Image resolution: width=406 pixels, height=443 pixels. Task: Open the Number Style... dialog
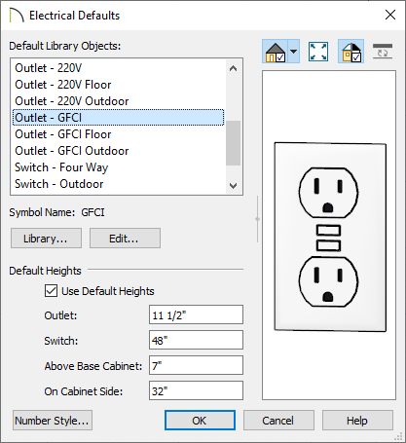tap(53, 421)
